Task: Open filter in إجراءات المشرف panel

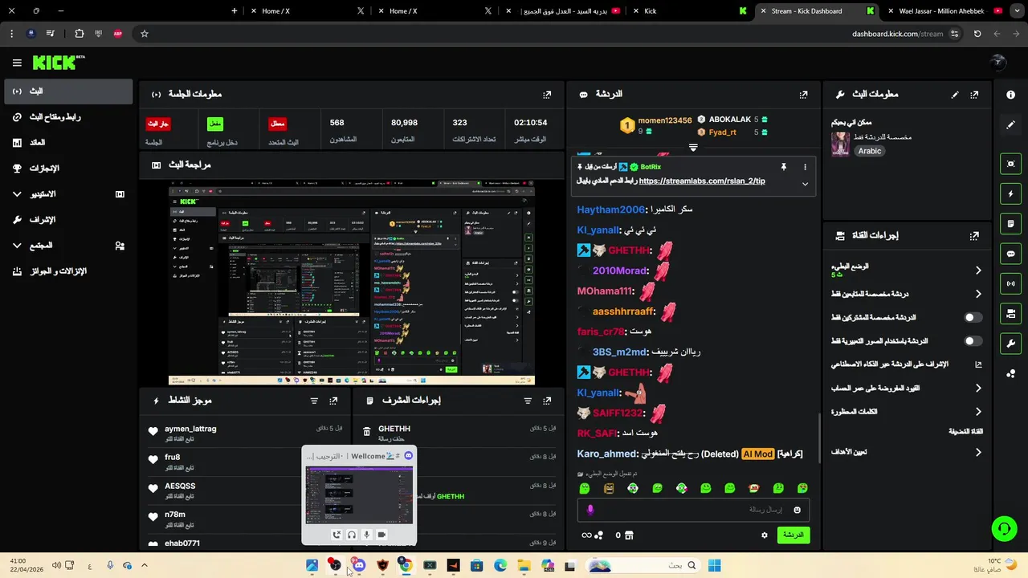Action: [528, 401]
